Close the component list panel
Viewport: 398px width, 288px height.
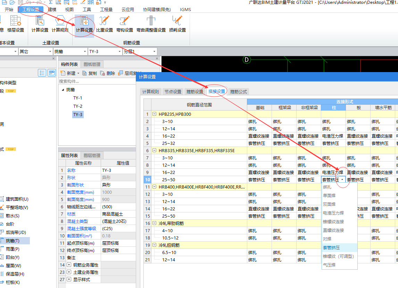click(157, 59)
